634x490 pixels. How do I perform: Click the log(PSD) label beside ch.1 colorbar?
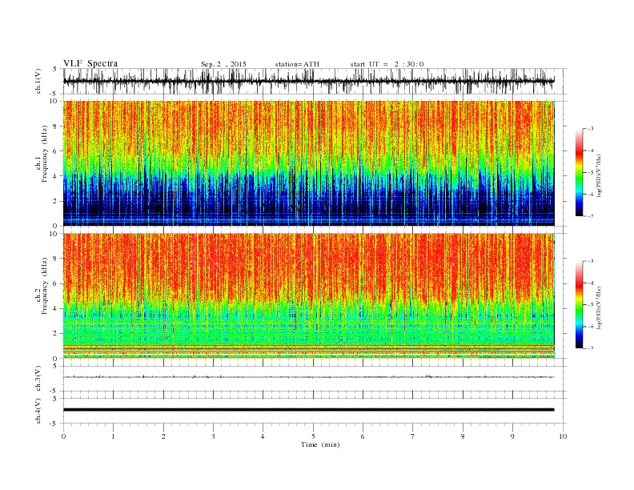click(600, 175)
